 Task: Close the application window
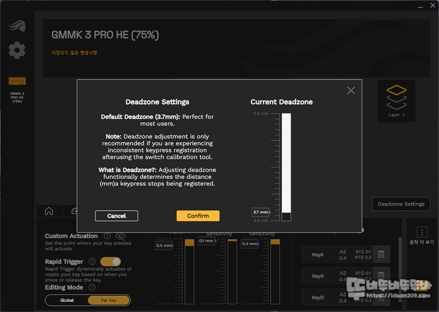433,5
